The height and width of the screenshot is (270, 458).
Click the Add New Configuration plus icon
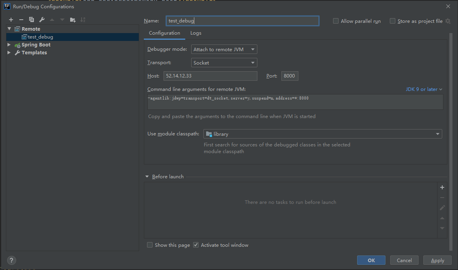pyautogui.click(x=11, y=20)
